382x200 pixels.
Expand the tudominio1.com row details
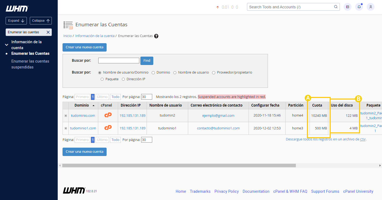coord(66,128)
